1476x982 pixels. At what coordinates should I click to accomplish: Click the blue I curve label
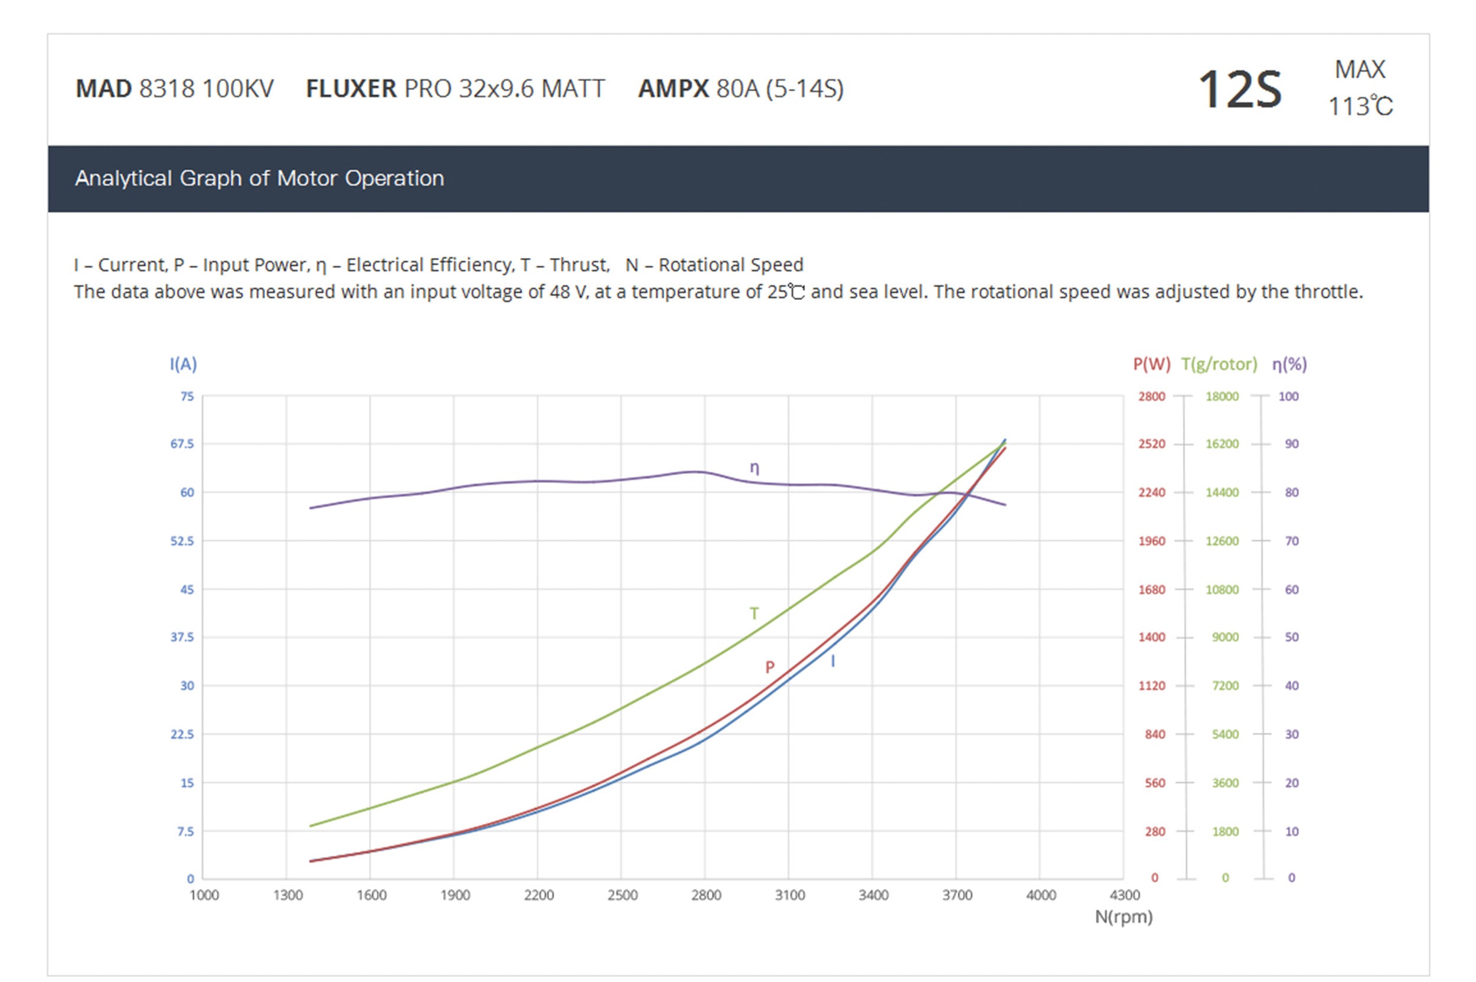pos(832,661)
